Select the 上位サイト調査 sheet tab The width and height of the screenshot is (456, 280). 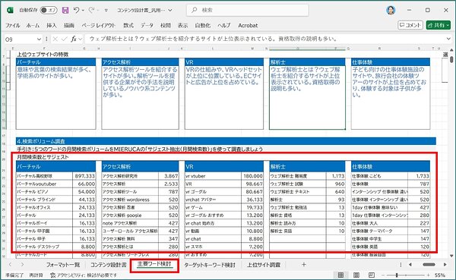pos(264,265)
